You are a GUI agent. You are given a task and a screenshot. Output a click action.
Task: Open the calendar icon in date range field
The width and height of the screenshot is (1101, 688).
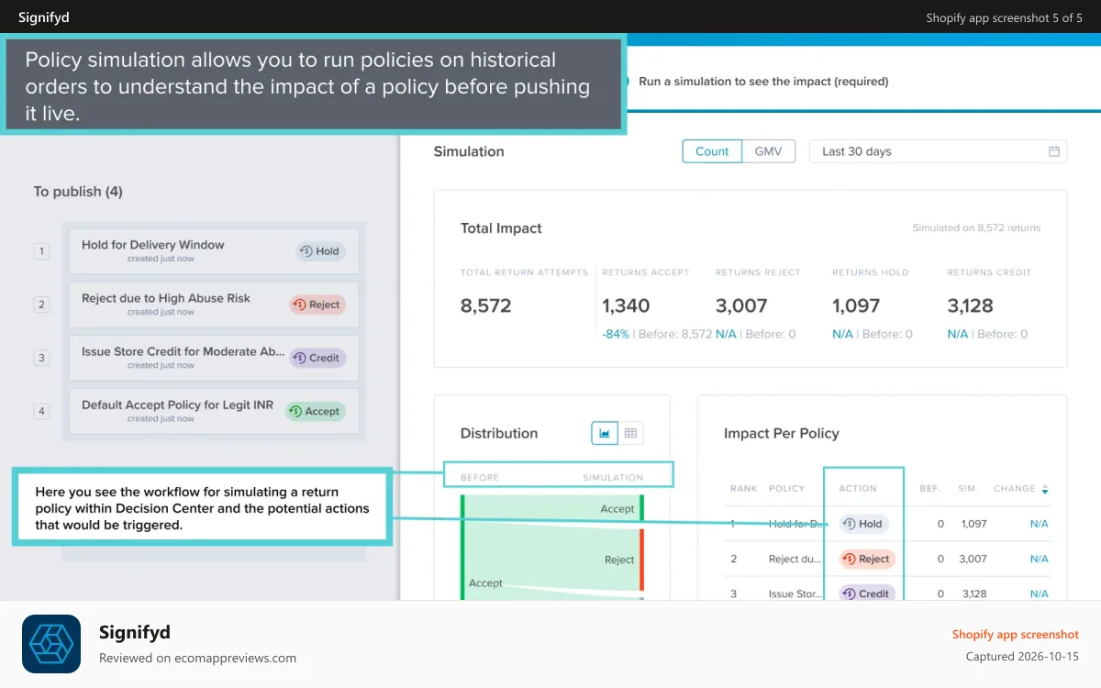point(1054,151)
